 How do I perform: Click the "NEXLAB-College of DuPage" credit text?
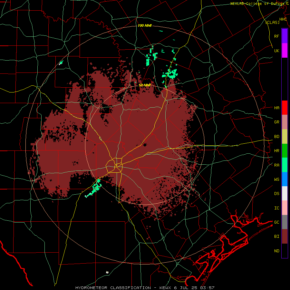[257, 4]
